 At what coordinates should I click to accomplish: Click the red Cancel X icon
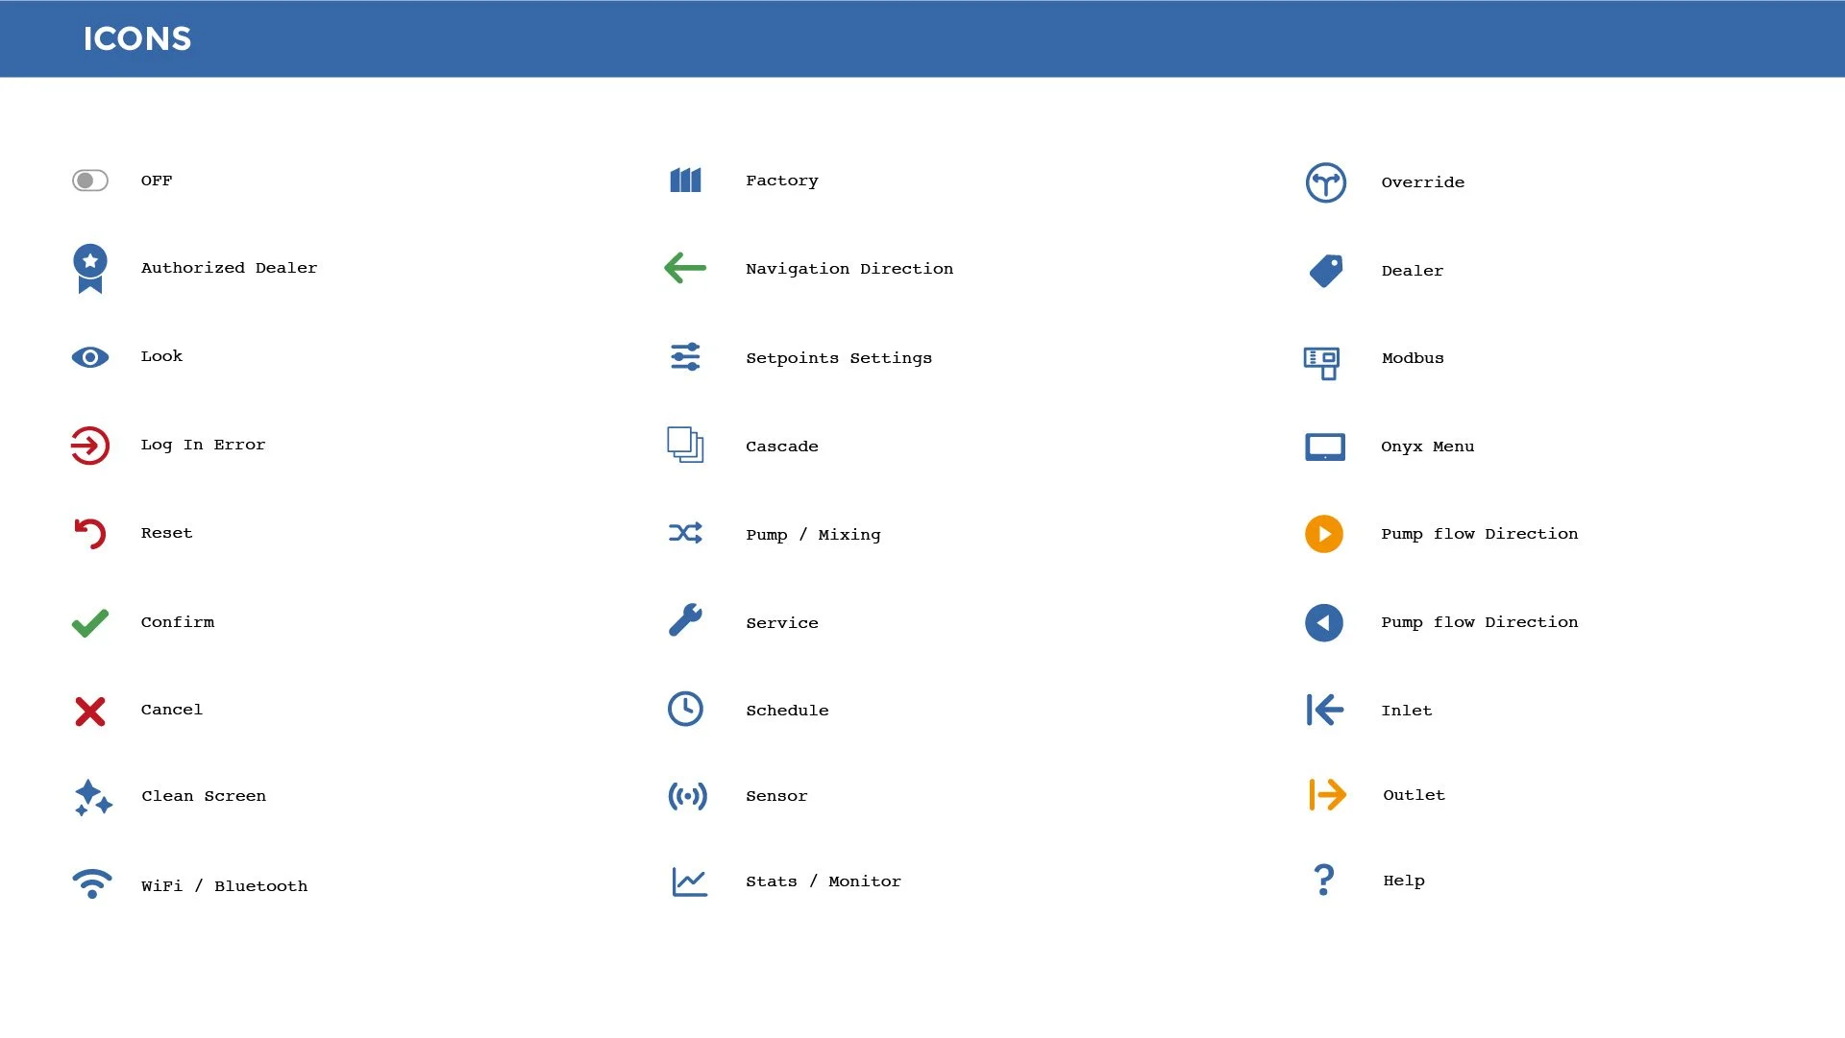pyautogui.click(x=90, y=712)
